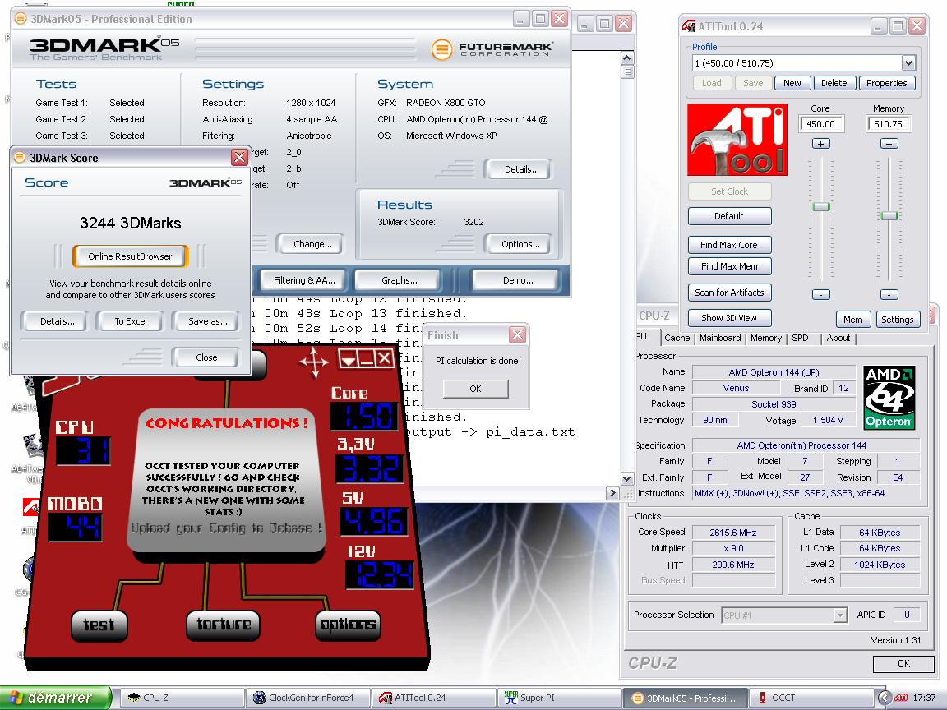
Task: Click Super PI scrollbar down arrow
Action: pos(627,479)
